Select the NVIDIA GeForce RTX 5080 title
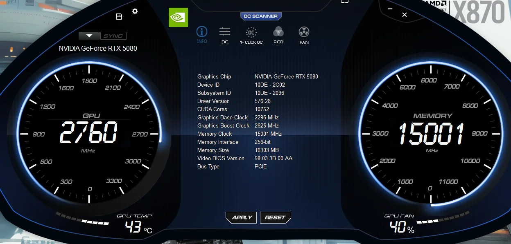The width and height of the screenshot is (511, 244). [x=98, y=48]
